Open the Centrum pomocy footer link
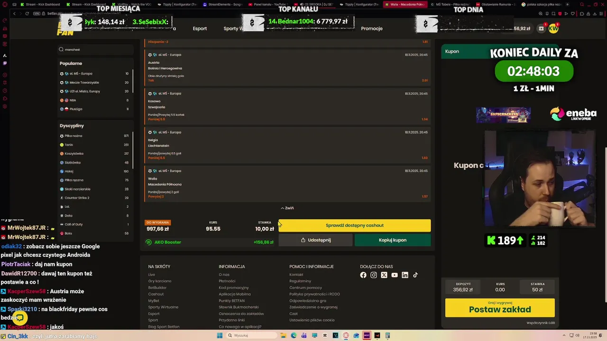Screen dimensions: 607x341 (305, 287)
